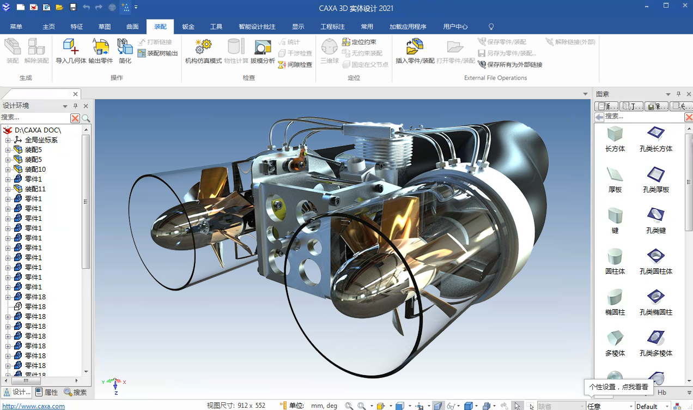Select the 简化 simplify tool
The height and width of the screenshot is (410, 693).
pyautogui.click(x=125, y=47)
